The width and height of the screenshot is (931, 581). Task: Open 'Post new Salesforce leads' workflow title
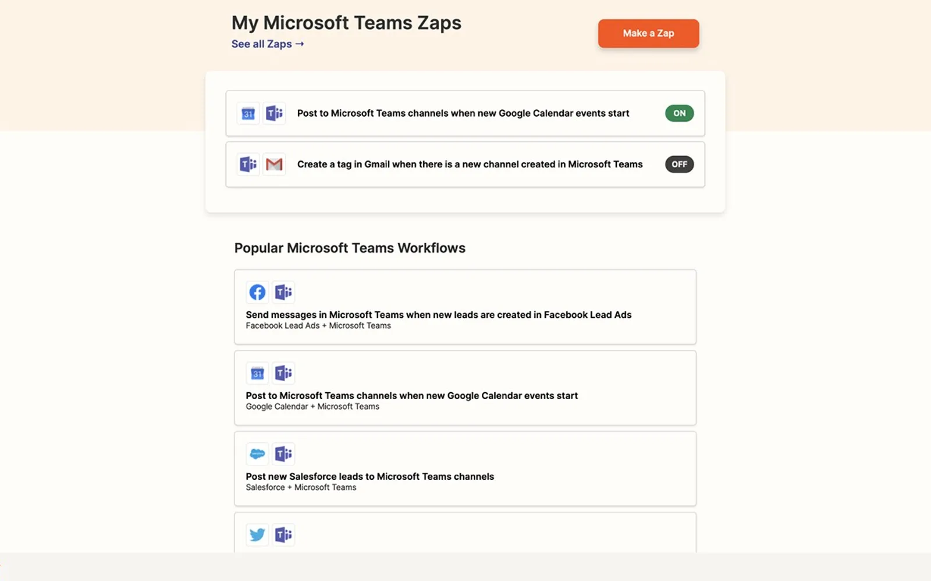(370, 476)
